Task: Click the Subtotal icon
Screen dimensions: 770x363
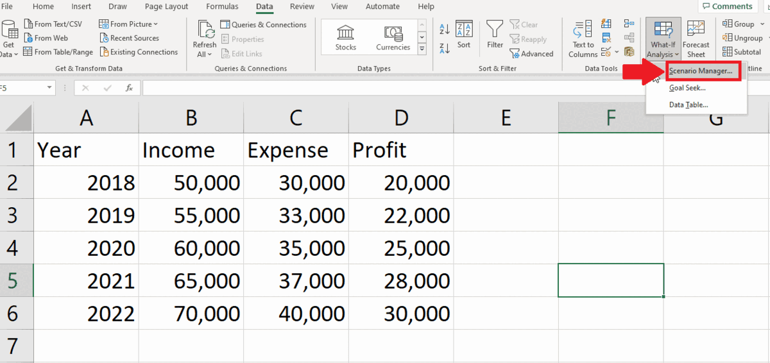Action: click(728, 52)
